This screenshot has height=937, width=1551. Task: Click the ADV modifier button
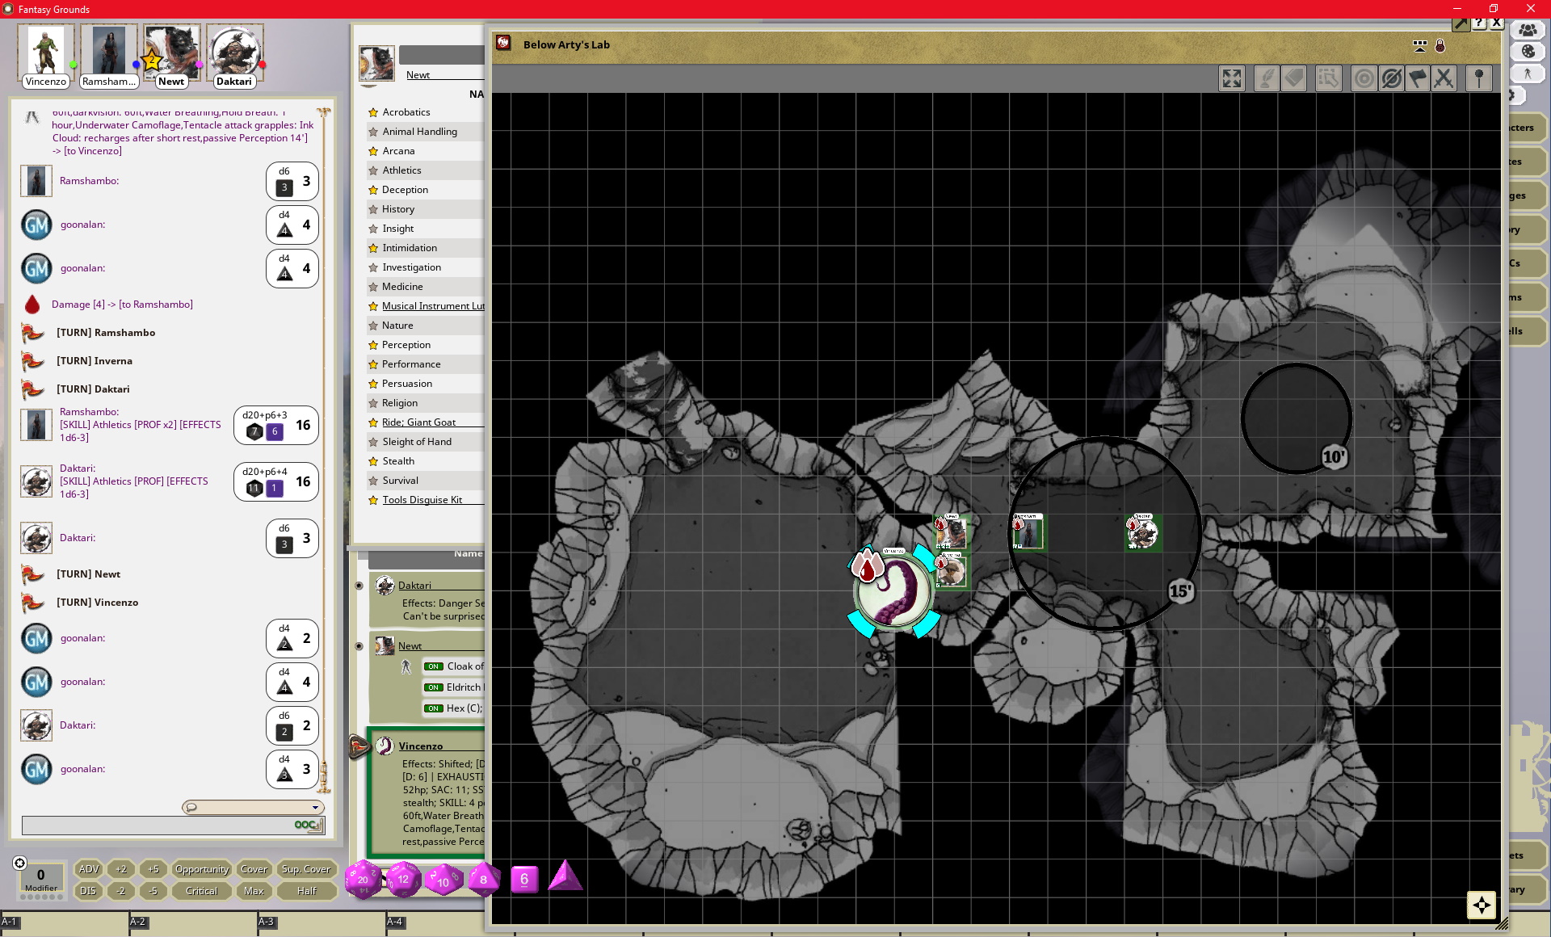pyautogui.click(x=89, y=869)
